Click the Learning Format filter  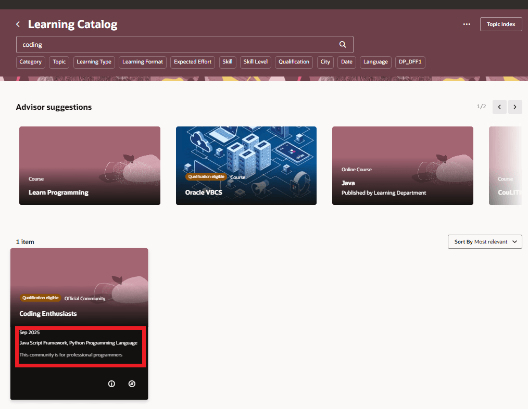click(142, 62)
